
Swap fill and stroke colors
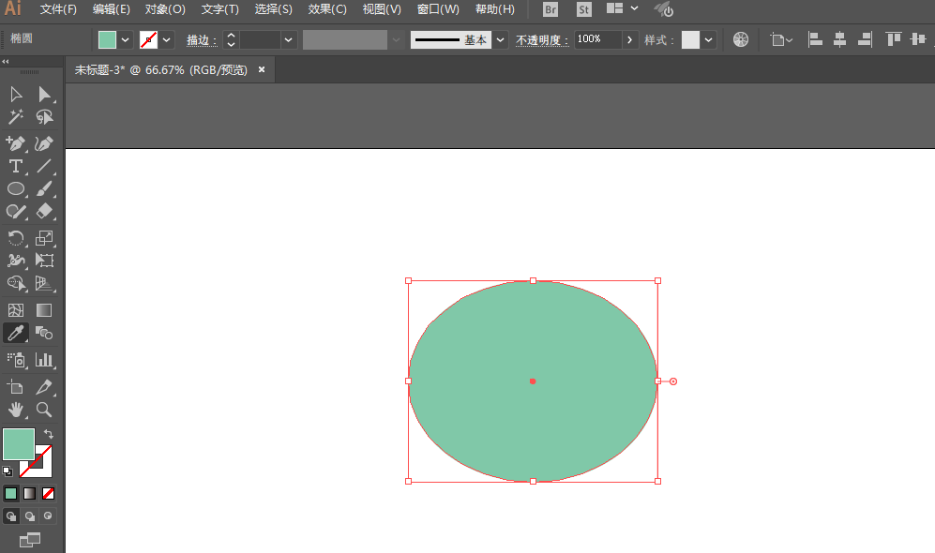[49, 434]
